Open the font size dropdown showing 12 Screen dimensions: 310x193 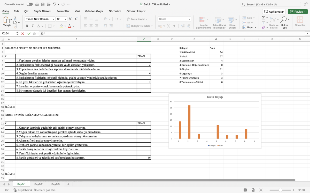click(66, 19)
